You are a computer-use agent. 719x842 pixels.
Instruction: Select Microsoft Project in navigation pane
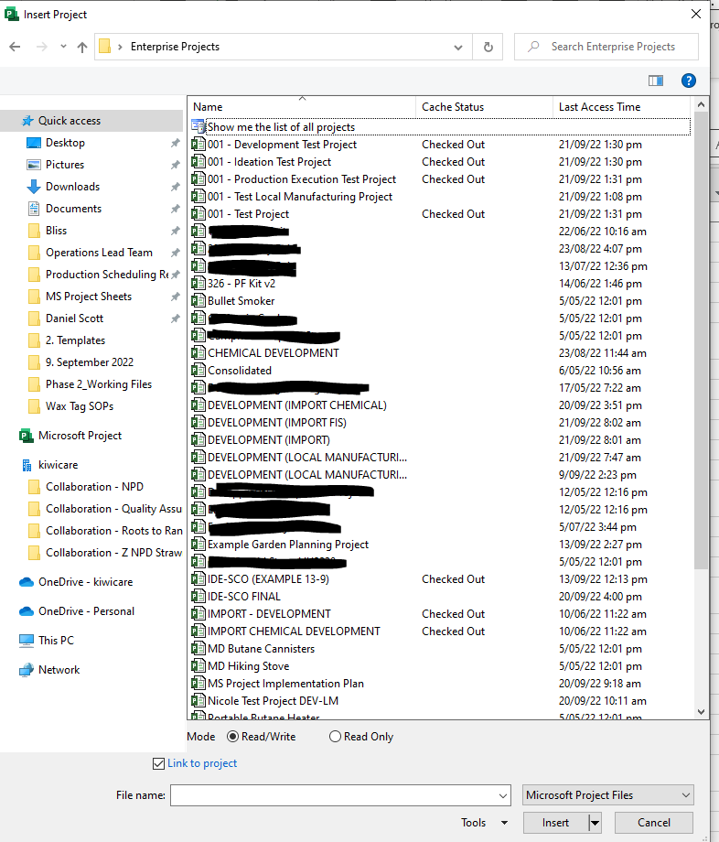pos(80,436)
